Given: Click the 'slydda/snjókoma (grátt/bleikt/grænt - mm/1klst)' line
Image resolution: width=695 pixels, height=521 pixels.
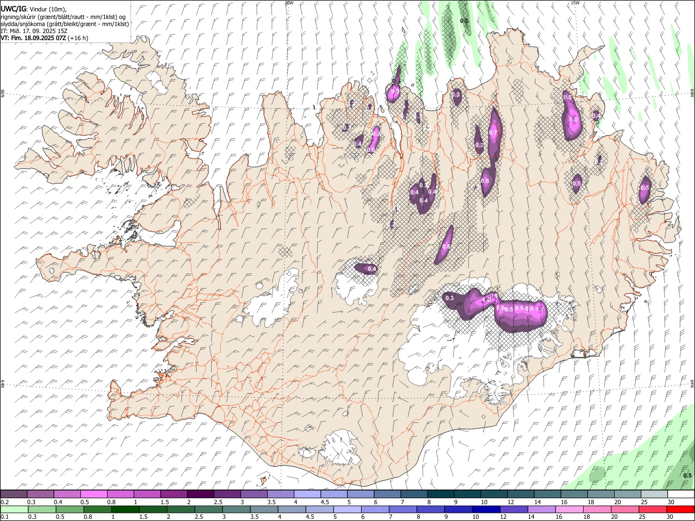Looking at the screenshot, I should pos(65,24).
